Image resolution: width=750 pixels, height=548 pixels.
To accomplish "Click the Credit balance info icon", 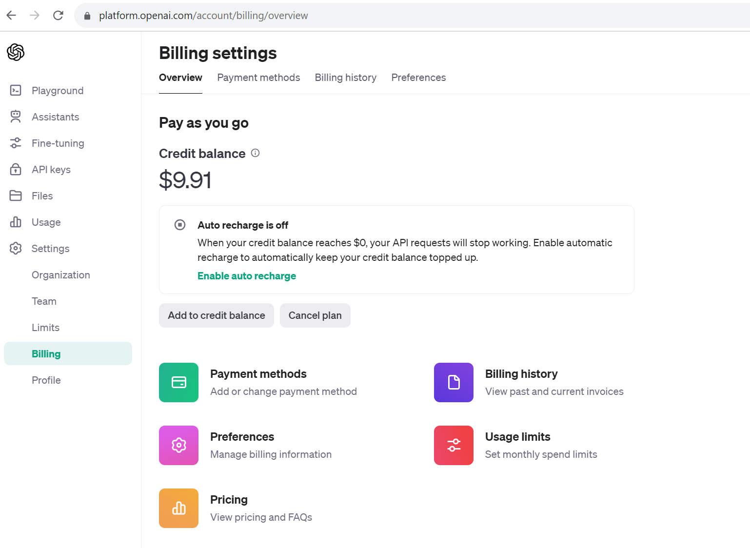I will 255,153.
